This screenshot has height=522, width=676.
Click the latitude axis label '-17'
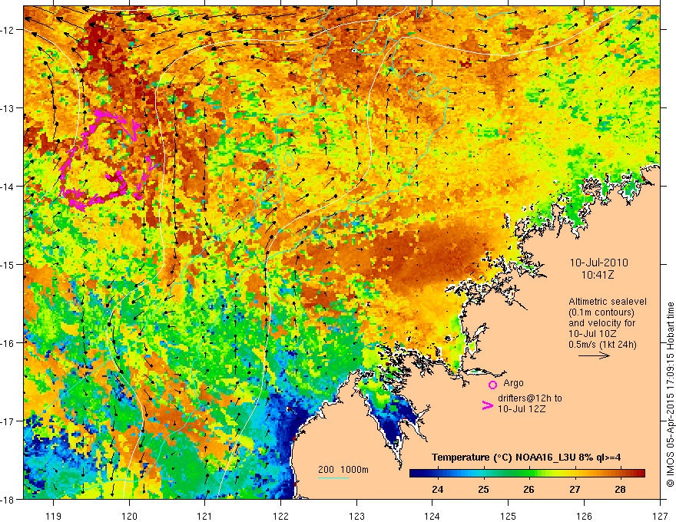pyautogui.click(x=8, y=421)
